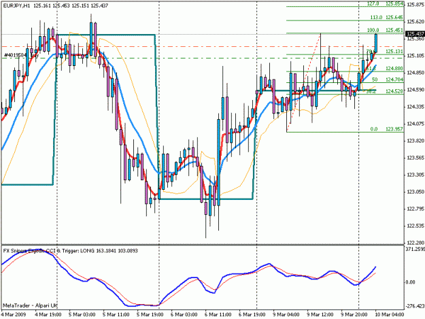Click time axis label 9 Mar 04:00
425x319 pixels.
tap(286, 315)
